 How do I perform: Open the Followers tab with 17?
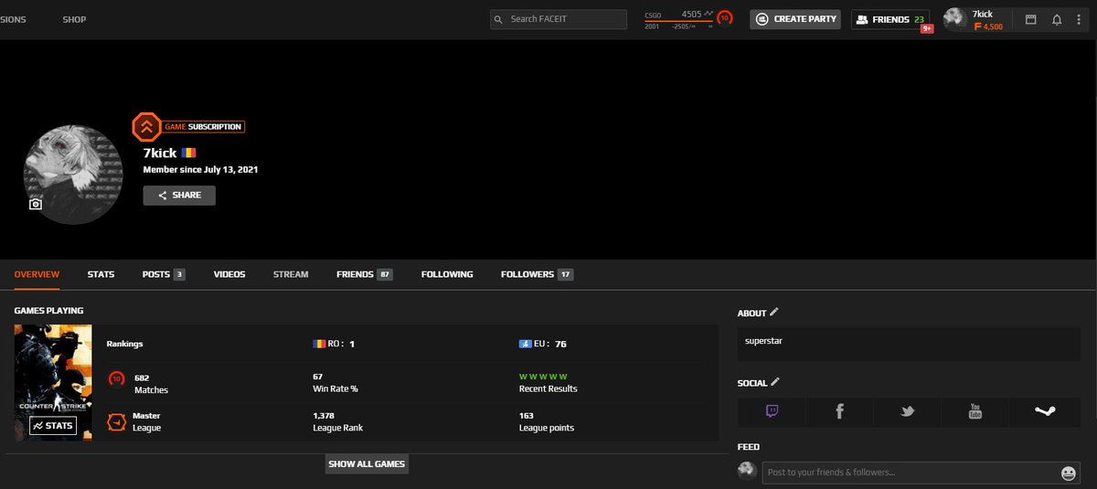[x=537, y=274]
